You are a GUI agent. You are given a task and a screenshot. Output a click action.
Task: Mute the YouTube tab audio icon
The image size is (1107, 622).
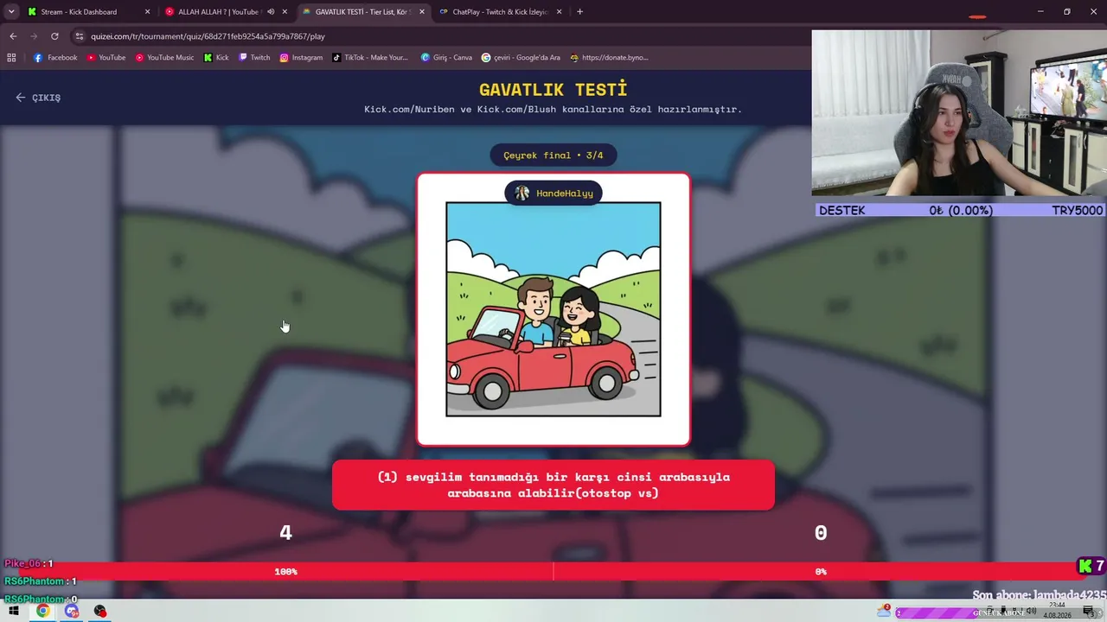coord(271,12)
